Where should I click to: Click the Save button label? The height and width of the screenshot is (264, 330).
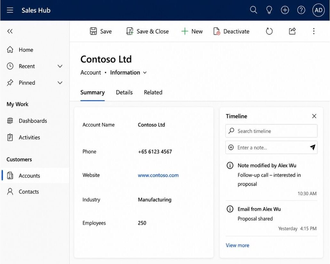click(x=106, y=31)
